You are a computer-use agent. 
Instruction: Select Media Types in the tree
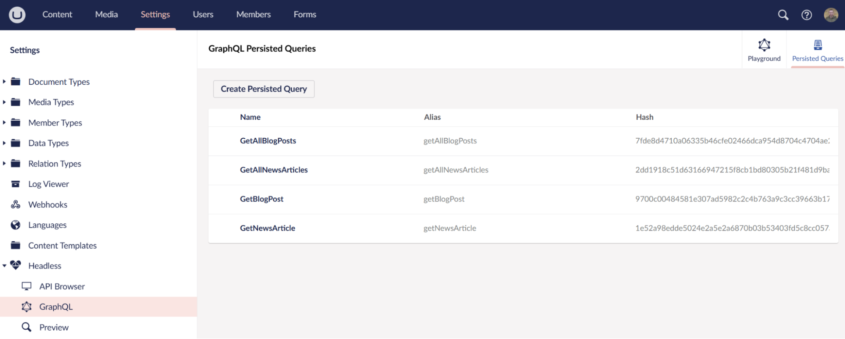coord(51,102)
